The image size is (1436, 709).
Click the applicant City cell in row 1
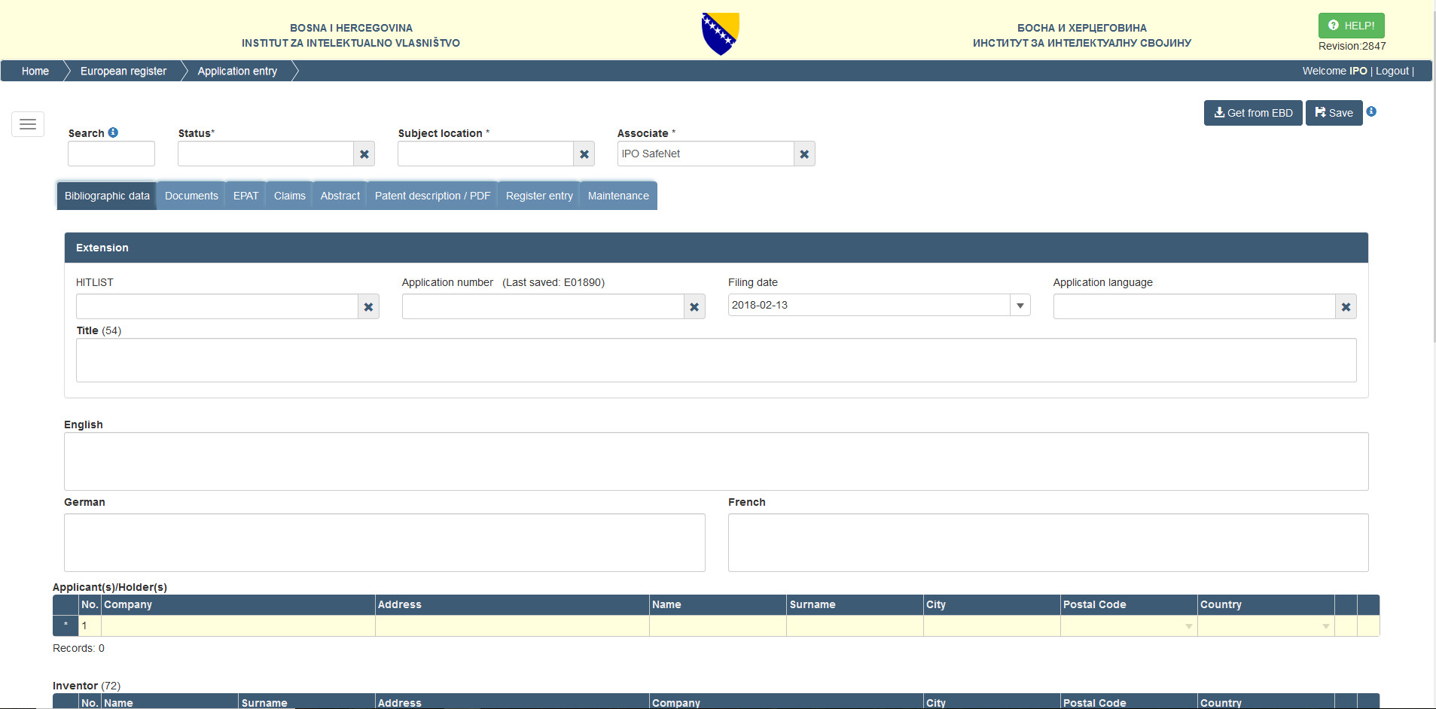coord(992,626)
